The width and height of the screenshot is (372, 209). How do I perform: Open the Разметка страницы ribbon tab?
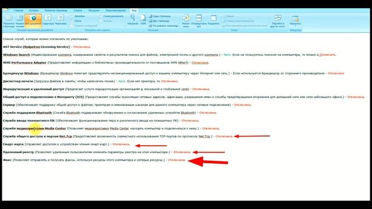coord(56,10)
